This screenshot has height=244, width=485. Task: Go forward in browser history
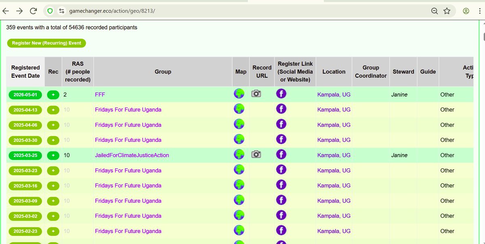19,11
